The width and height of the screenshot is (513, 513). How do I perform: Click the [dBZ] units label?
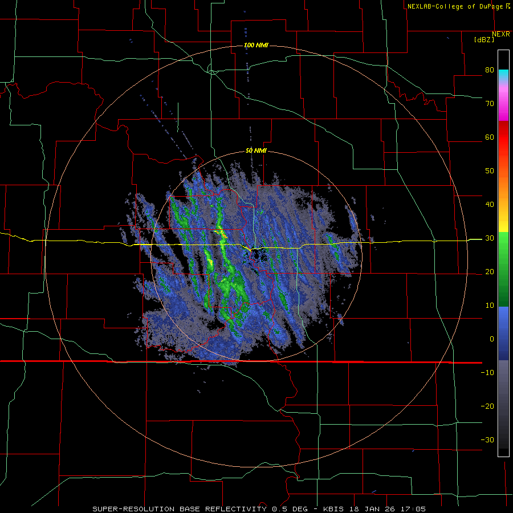484,39
